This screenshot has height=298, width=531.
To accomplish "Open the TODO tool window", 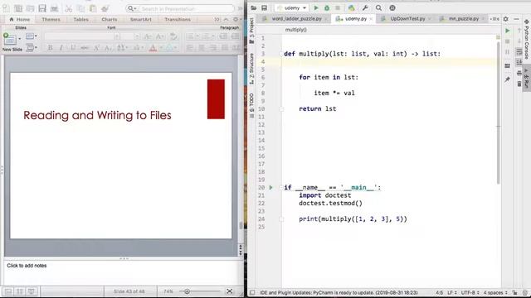I will point(251,105).
